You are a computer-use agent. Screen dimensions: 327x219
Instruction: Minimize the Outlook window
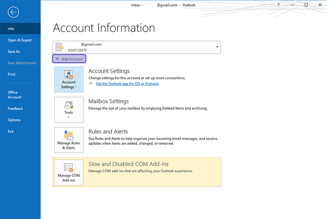click(292, 5)
